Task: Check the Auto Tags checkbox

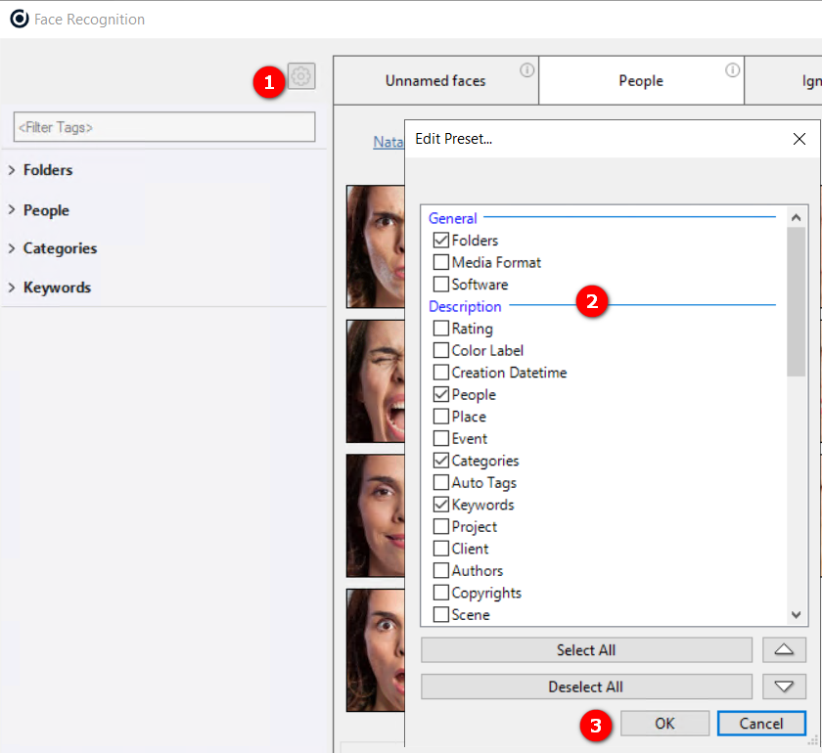Action: 441,483
